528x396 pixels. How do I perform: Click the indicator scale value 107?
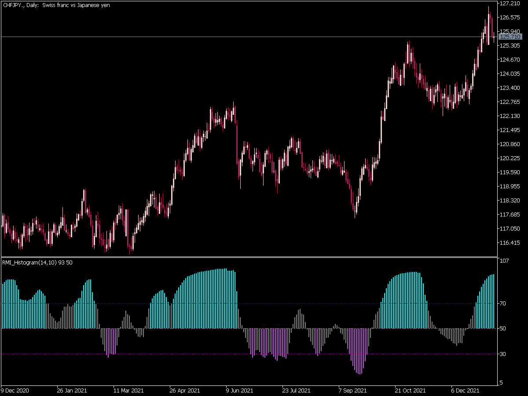(505, 261)
